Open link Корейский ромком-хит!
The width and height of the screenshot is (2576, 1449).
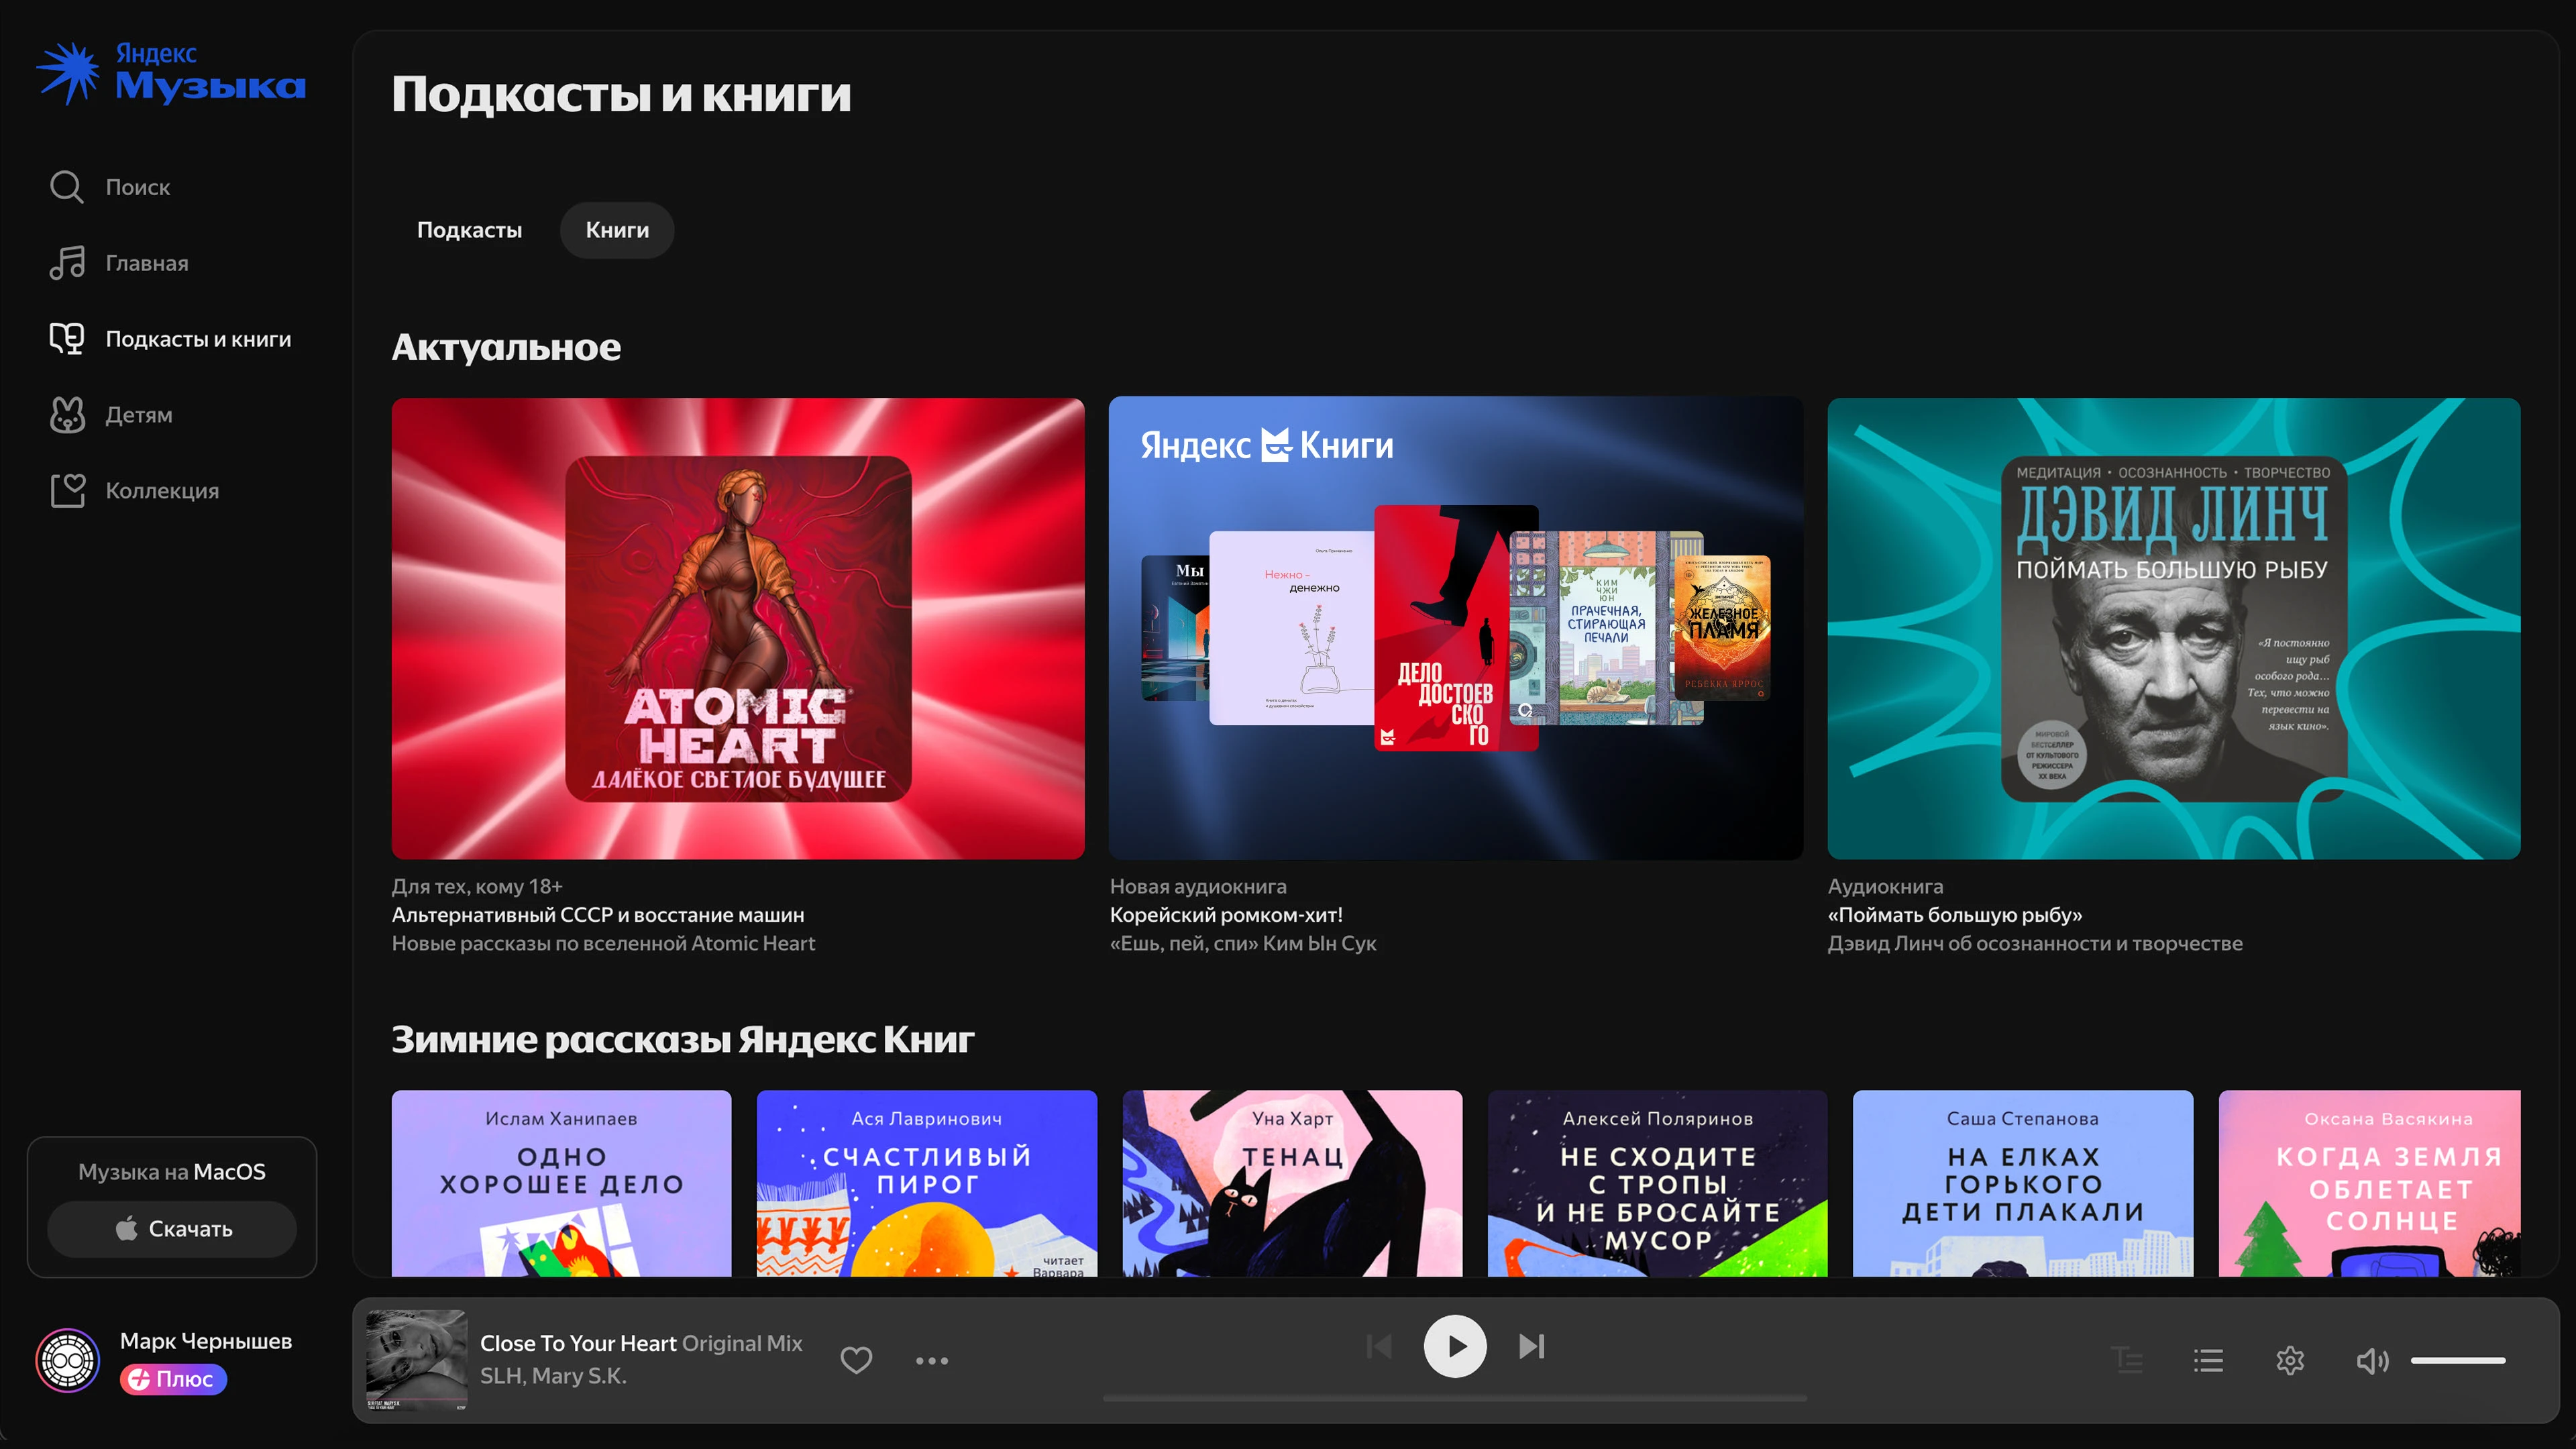pyautogui.click(x=1226, y=915)
